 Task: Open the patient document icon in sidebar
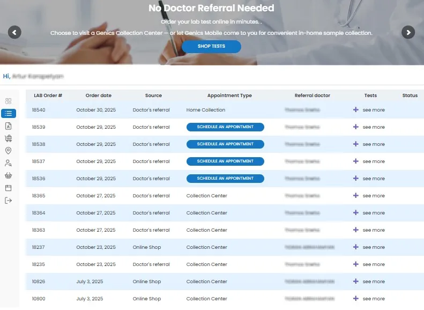(x=9, y=126)
